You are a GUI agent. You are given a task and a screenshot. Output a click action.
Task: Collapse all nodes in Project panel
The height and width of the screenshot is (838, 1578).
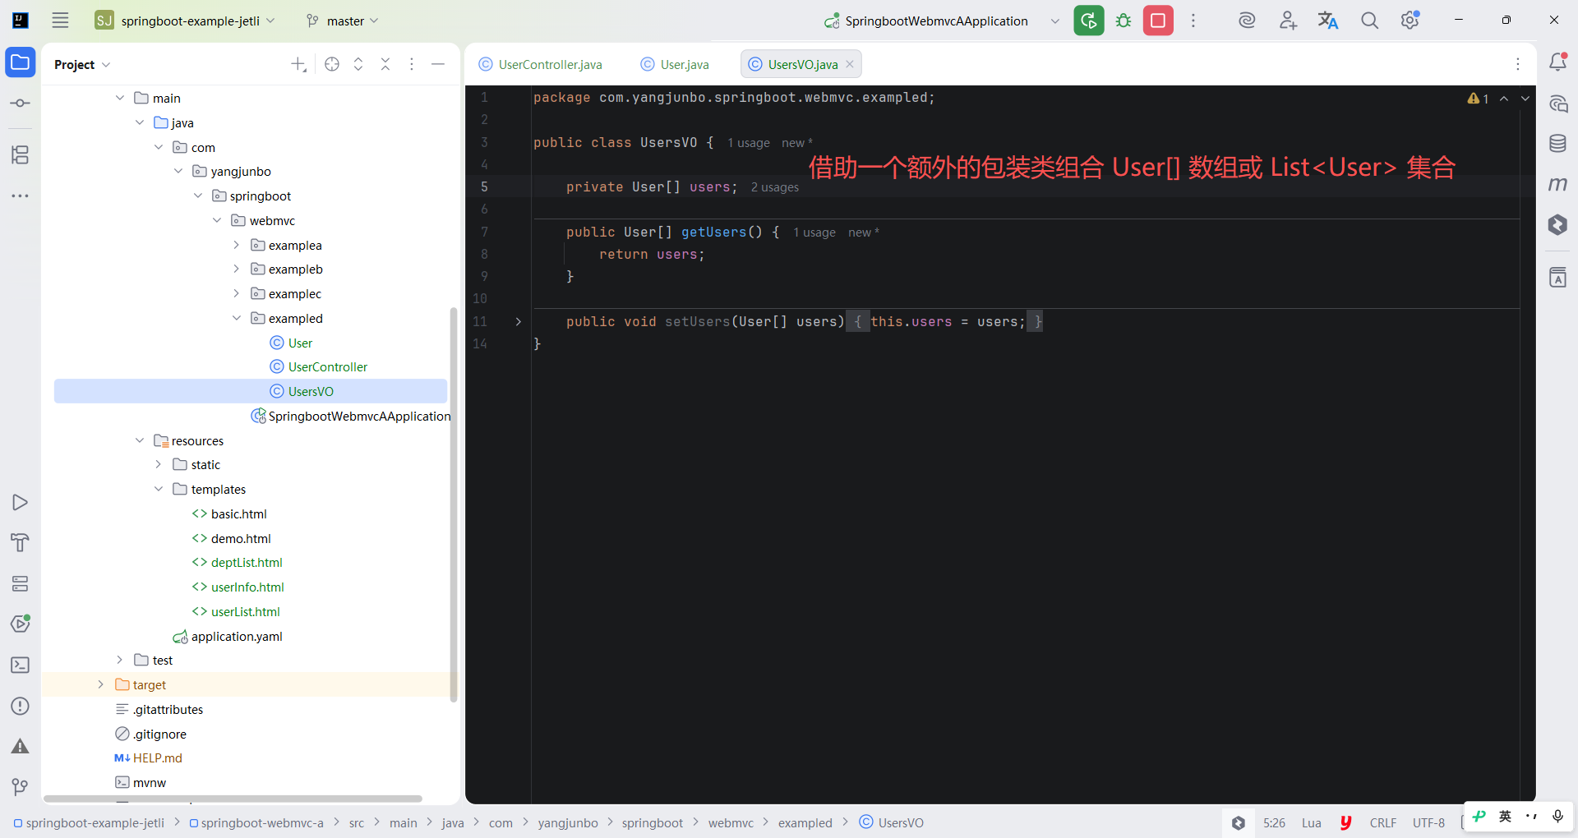385,64
